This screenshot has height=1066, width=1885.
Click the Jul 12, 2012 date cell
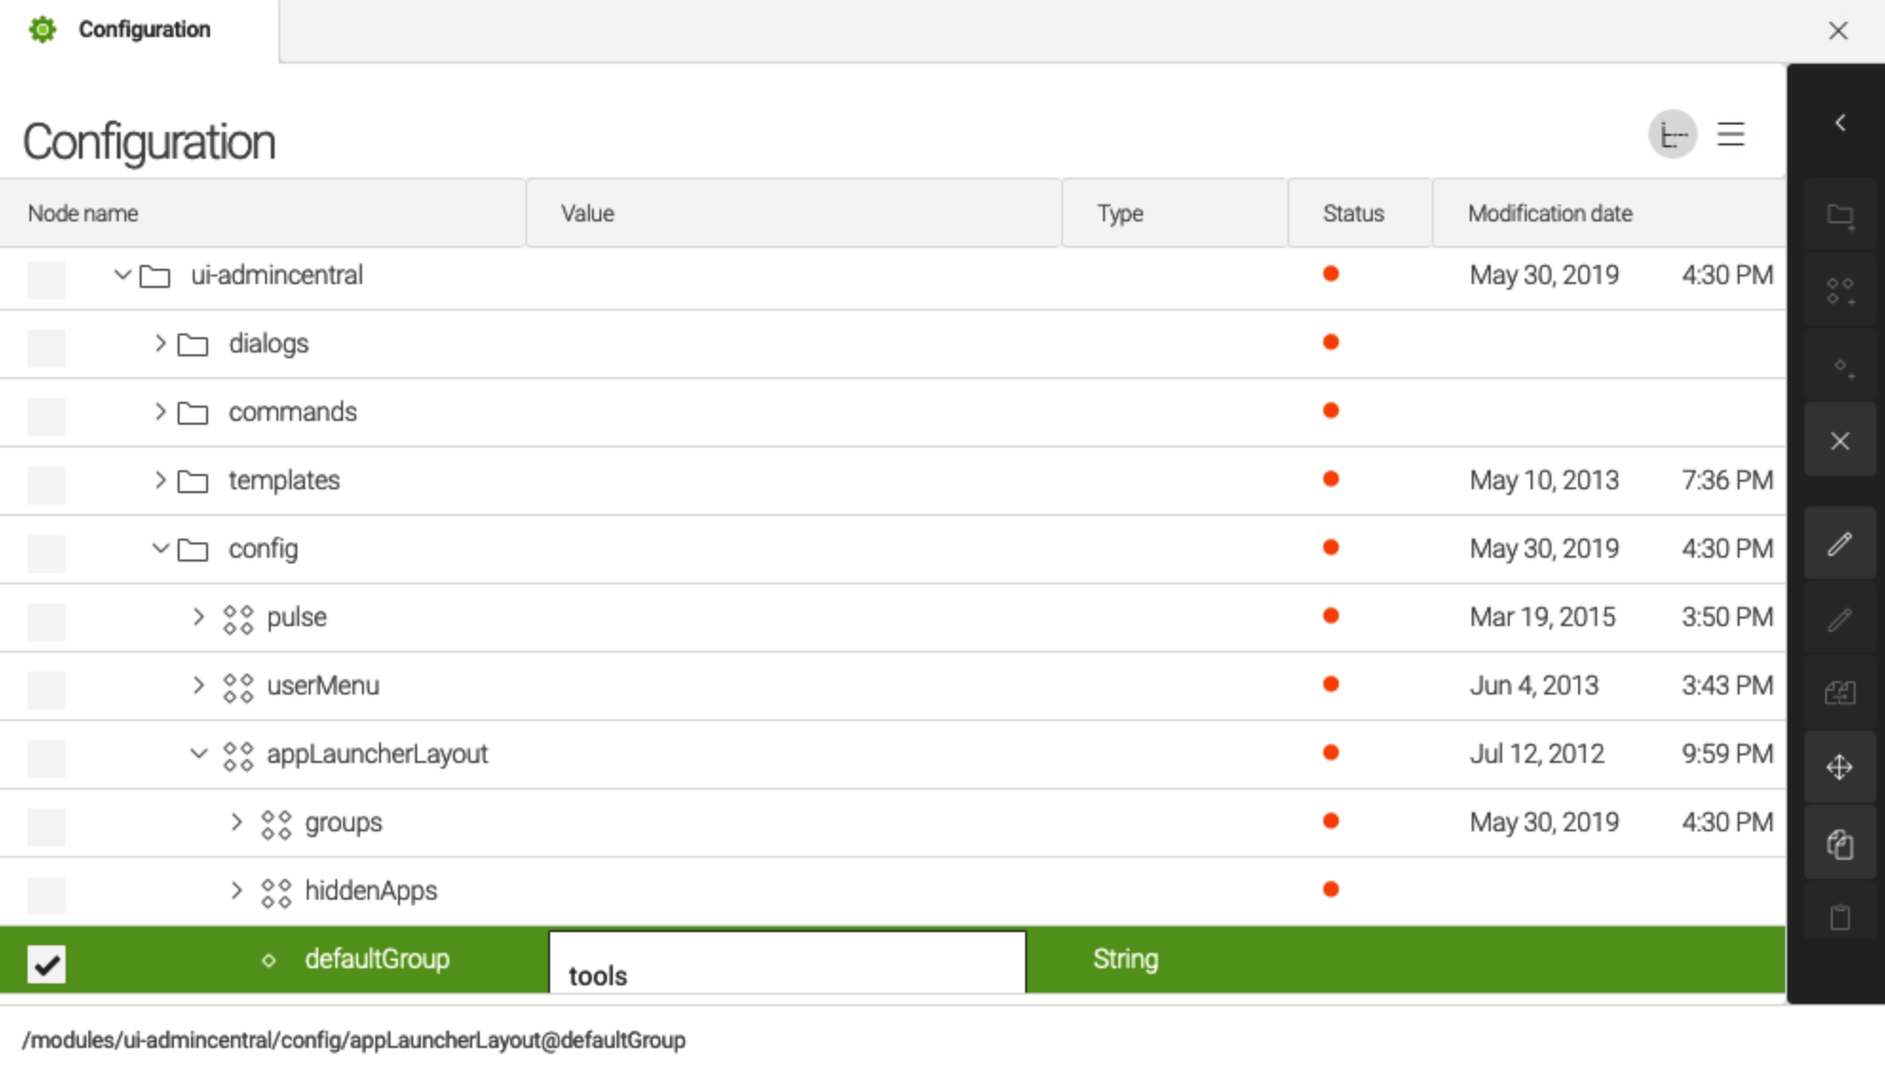pyautogui.click(x=1537, y=753)
